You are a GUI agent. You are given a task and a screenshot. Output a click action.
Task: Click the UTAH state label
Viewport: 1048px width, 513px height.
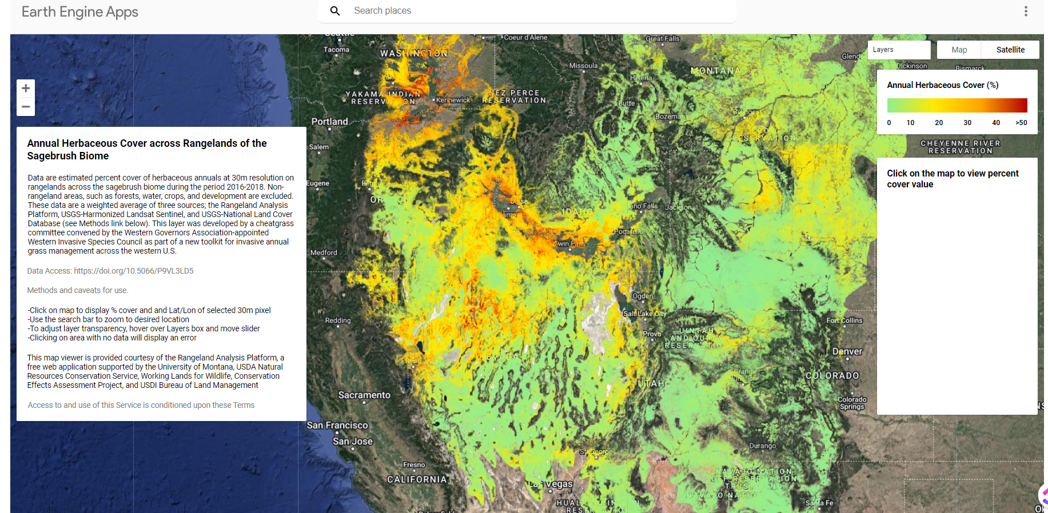coord(651,383)
